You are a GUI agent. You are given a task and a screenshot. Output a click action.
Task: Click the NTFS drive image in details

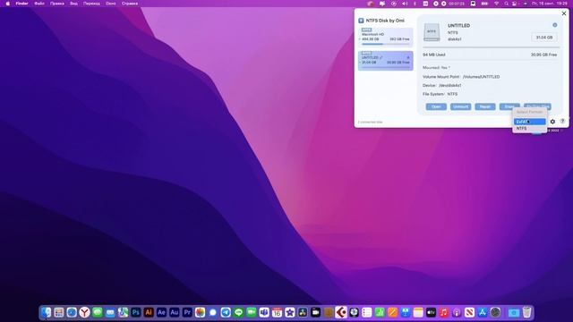pyautogui.click(x=432, y=32)
